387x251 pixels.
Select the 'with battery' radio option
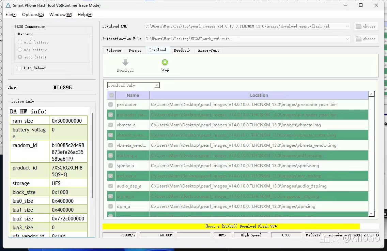[x=20, y=42]
